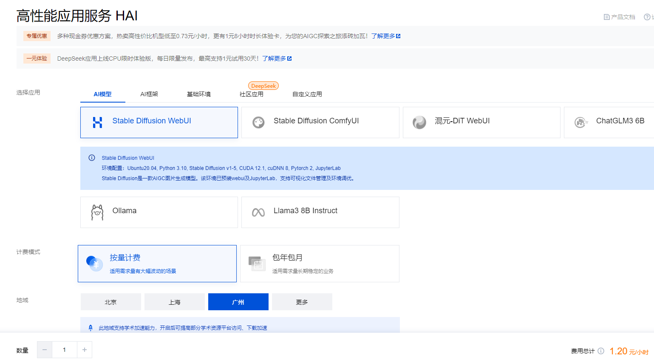
Task: Click the Stable Diffusion ComfyUI palette icon
Action: (258, 122)
